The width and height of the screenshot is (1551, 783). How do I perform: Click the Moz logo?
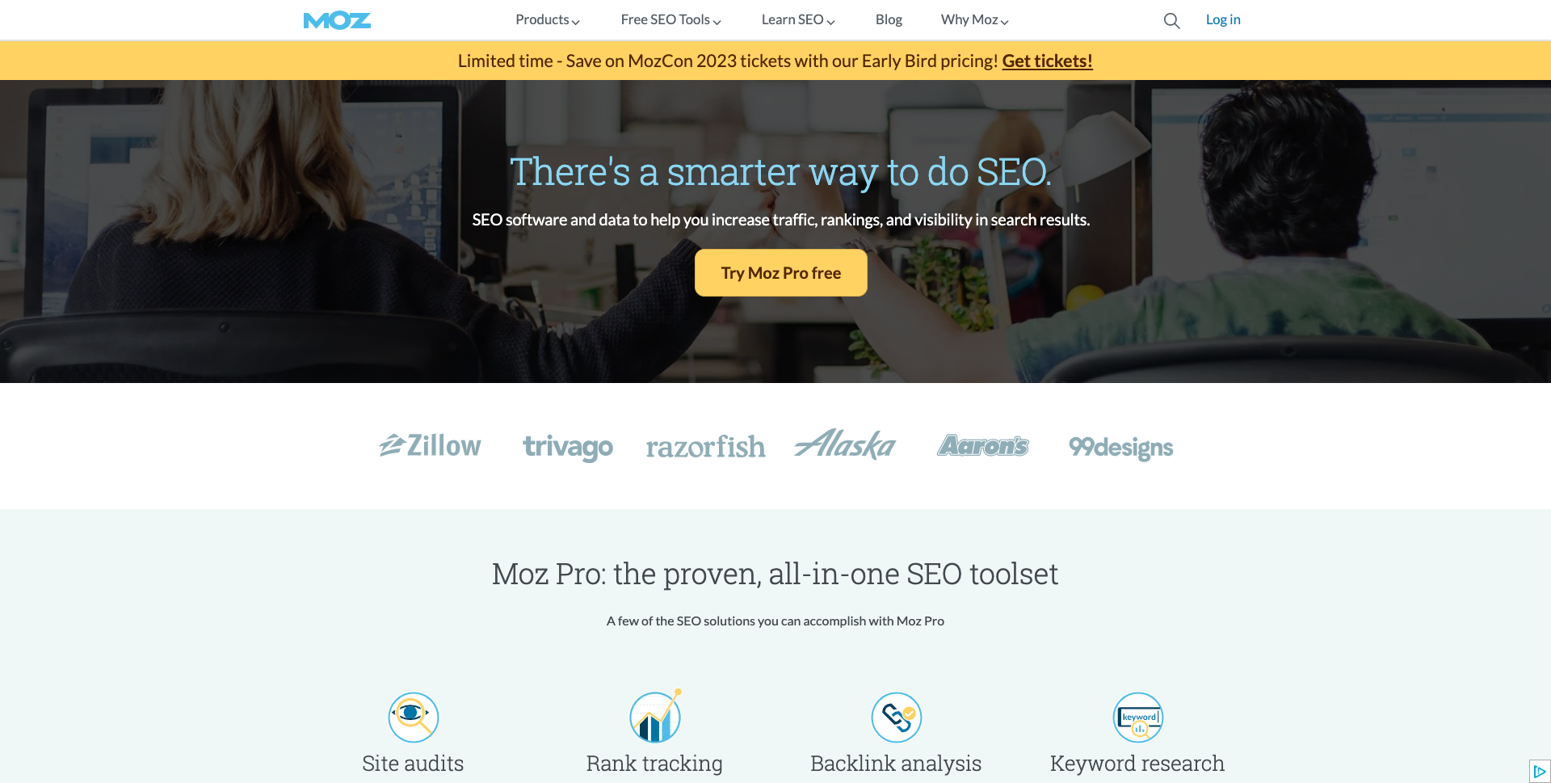pos(337,20)
